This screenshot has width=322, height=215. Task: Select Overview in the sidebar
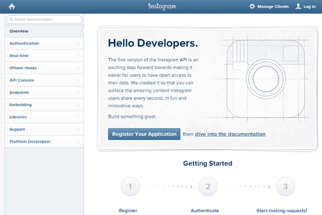(44, 31)
